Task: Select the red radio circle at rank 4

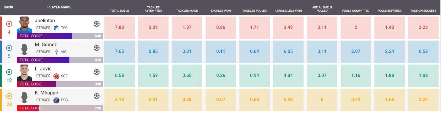Action: (9, 24)
